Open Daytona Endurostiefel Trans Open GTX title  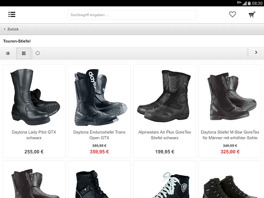(x=100, y=135)
